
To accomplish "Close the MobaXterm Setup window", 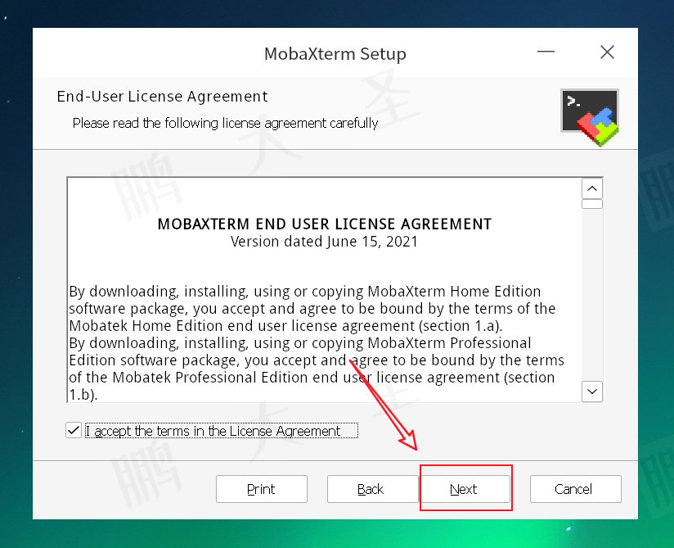I will 607,52.
